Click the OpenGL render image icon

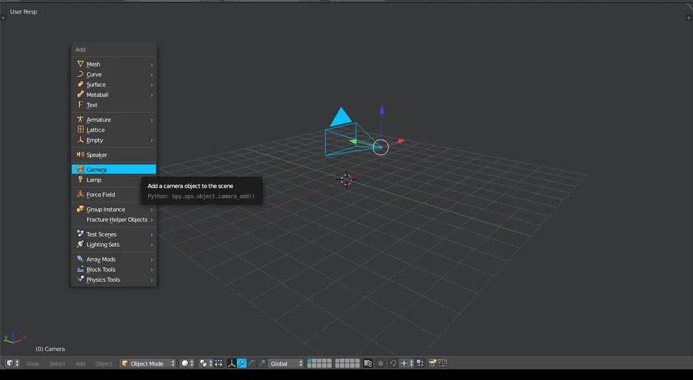(432, 363)
